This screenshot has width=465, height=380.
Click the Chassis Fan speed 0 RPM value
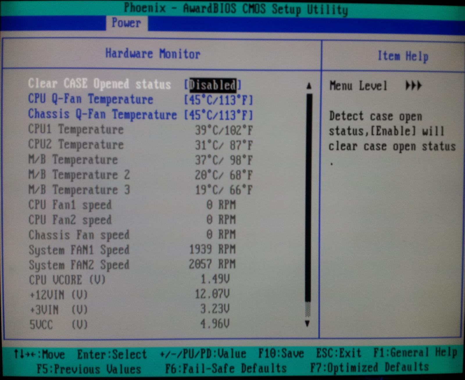click(221, 235)
